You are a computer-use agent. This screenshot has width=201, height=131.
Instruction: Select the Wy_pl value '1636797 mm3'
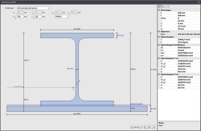184,66
